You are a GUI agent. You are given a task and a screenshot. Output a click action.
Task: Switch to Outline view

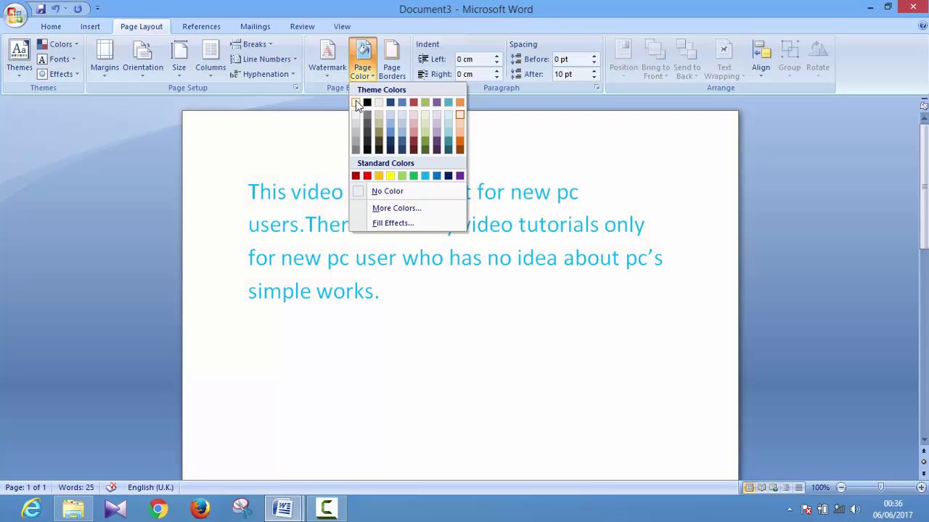point(786,488)
